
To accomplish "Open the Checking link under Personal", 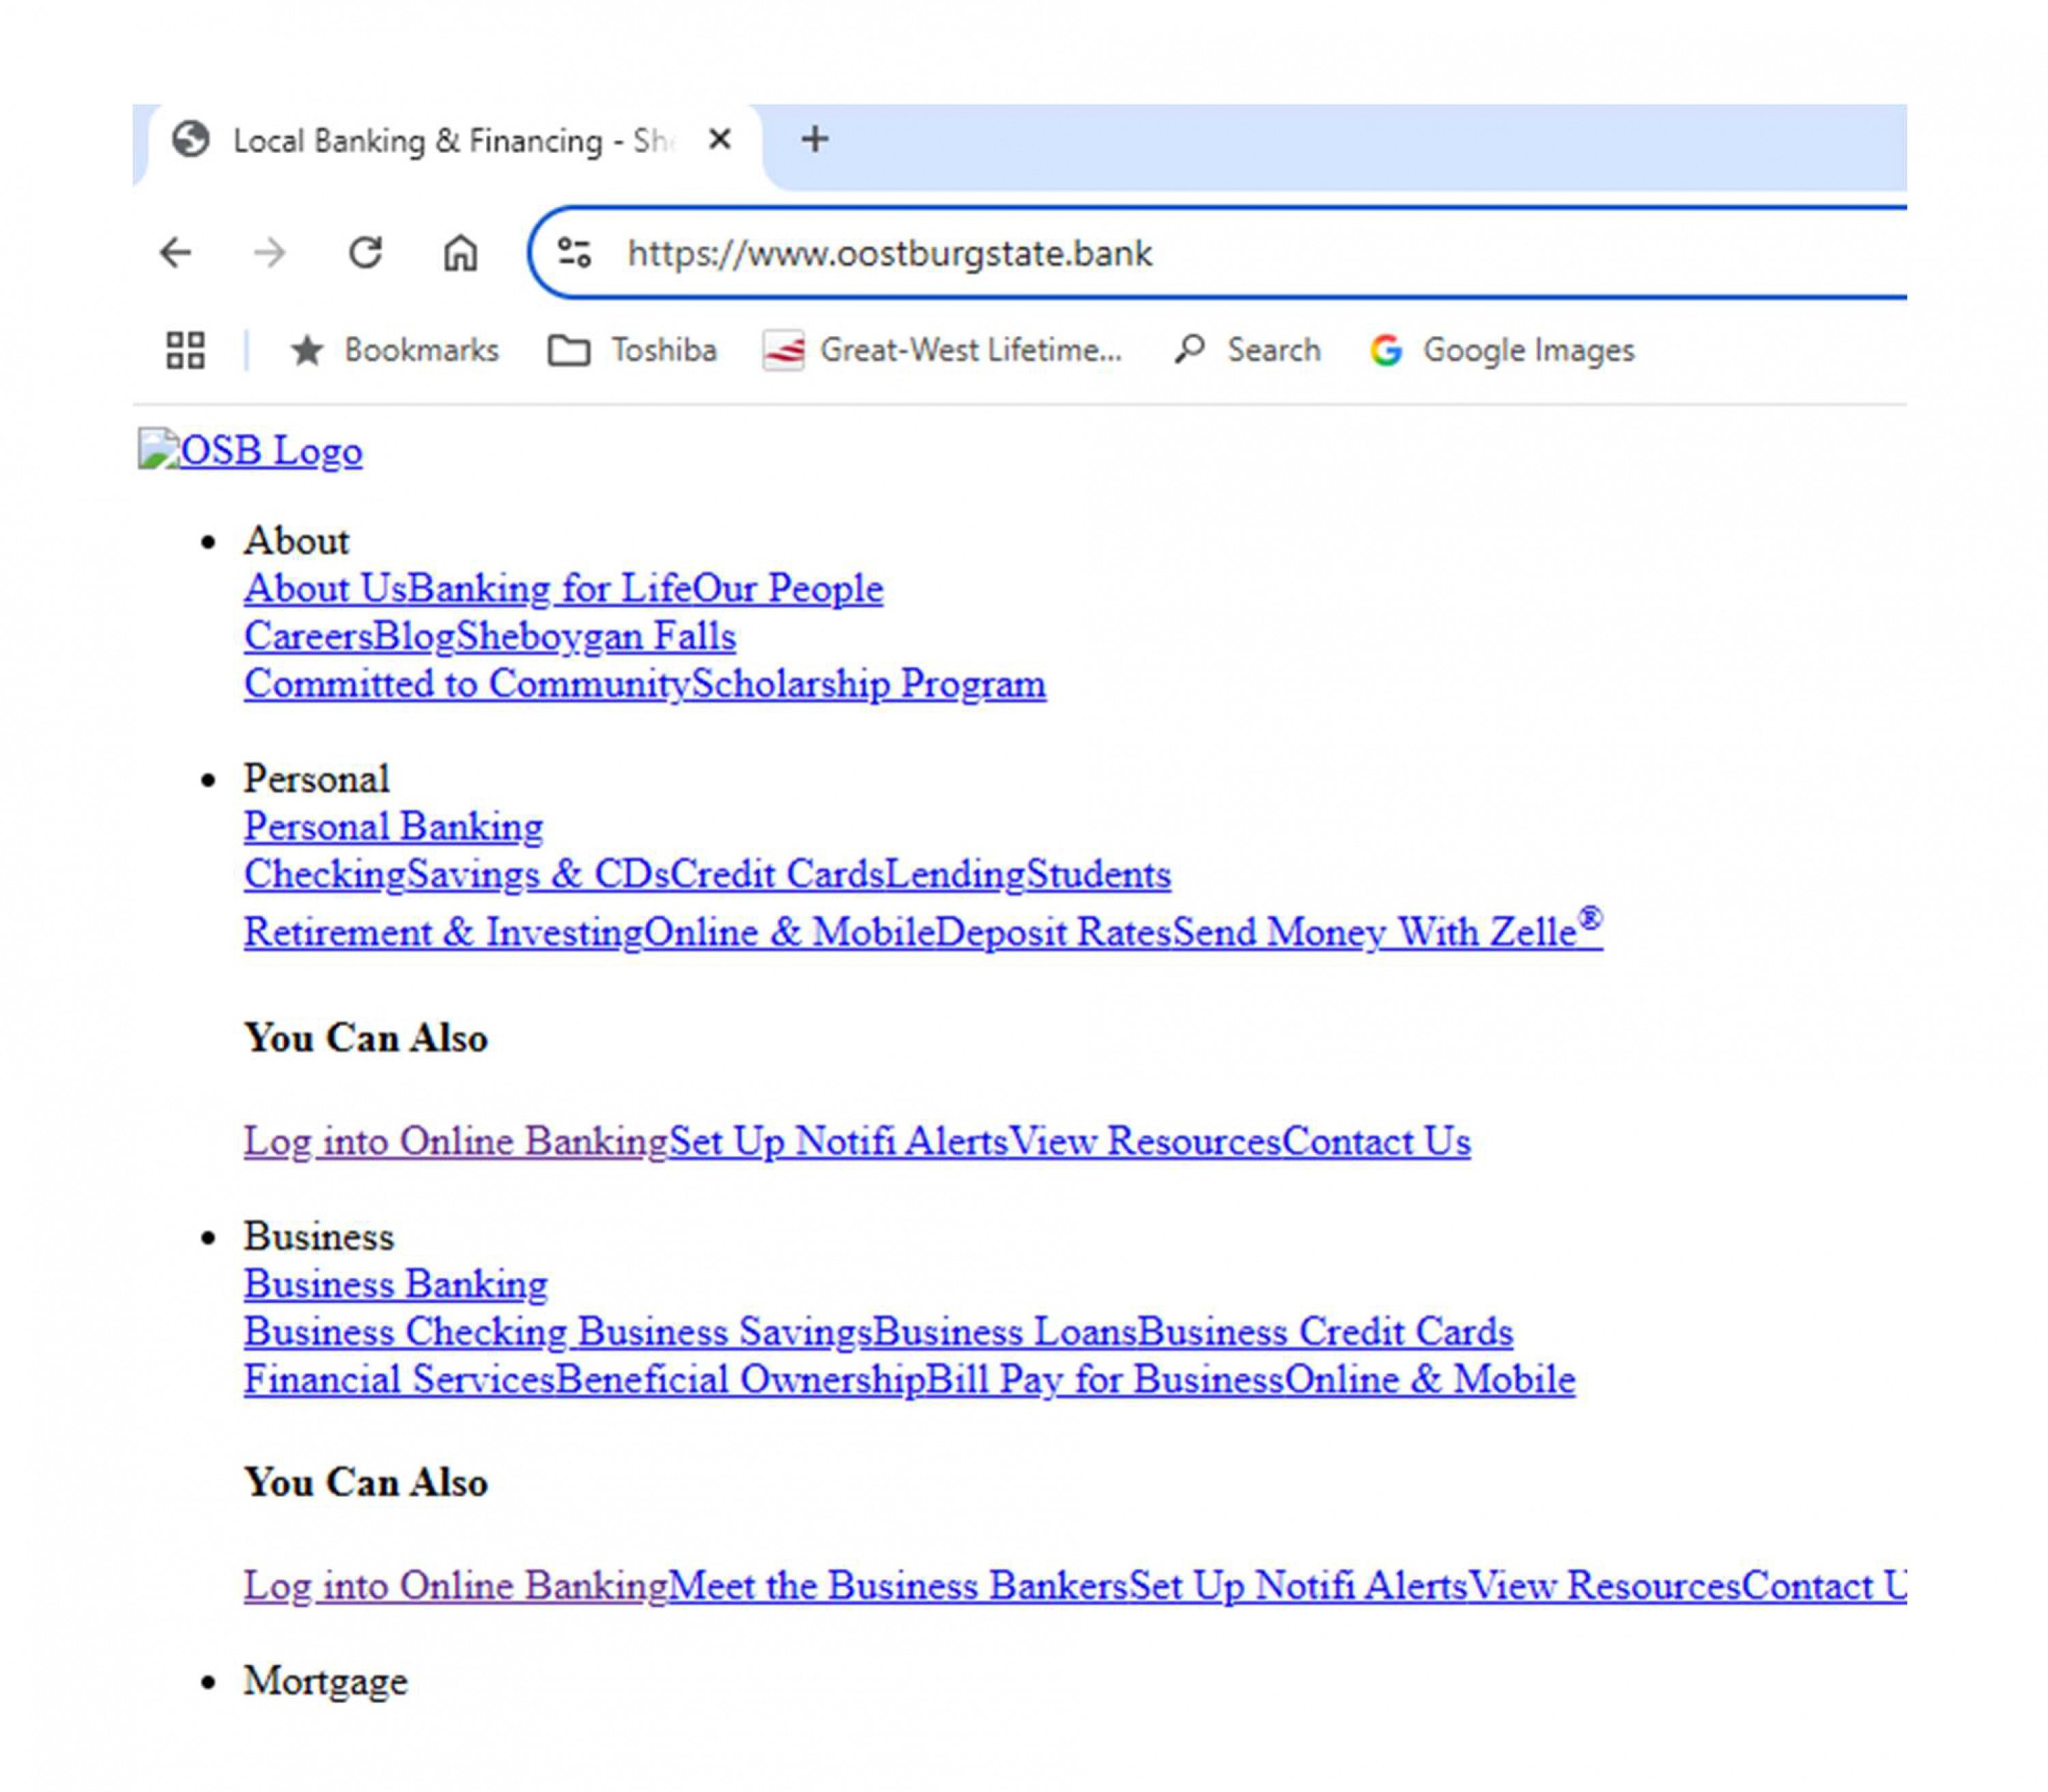I will 325,874.
